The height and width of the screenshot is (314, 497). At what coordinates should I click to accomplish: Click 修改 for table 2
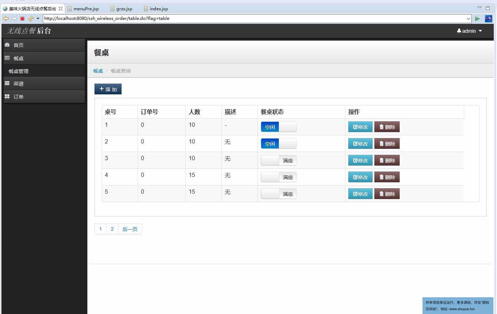click(360, 143)
